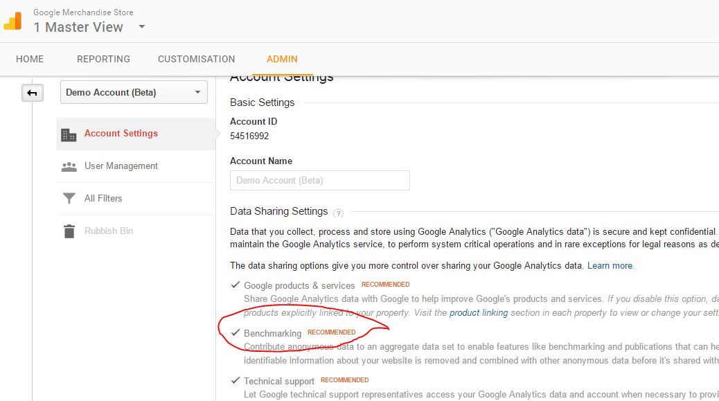Viewport: 719px width, 401px height.
Task: Click the Rubbish Bin trash icon
Action: click(69, 231)
